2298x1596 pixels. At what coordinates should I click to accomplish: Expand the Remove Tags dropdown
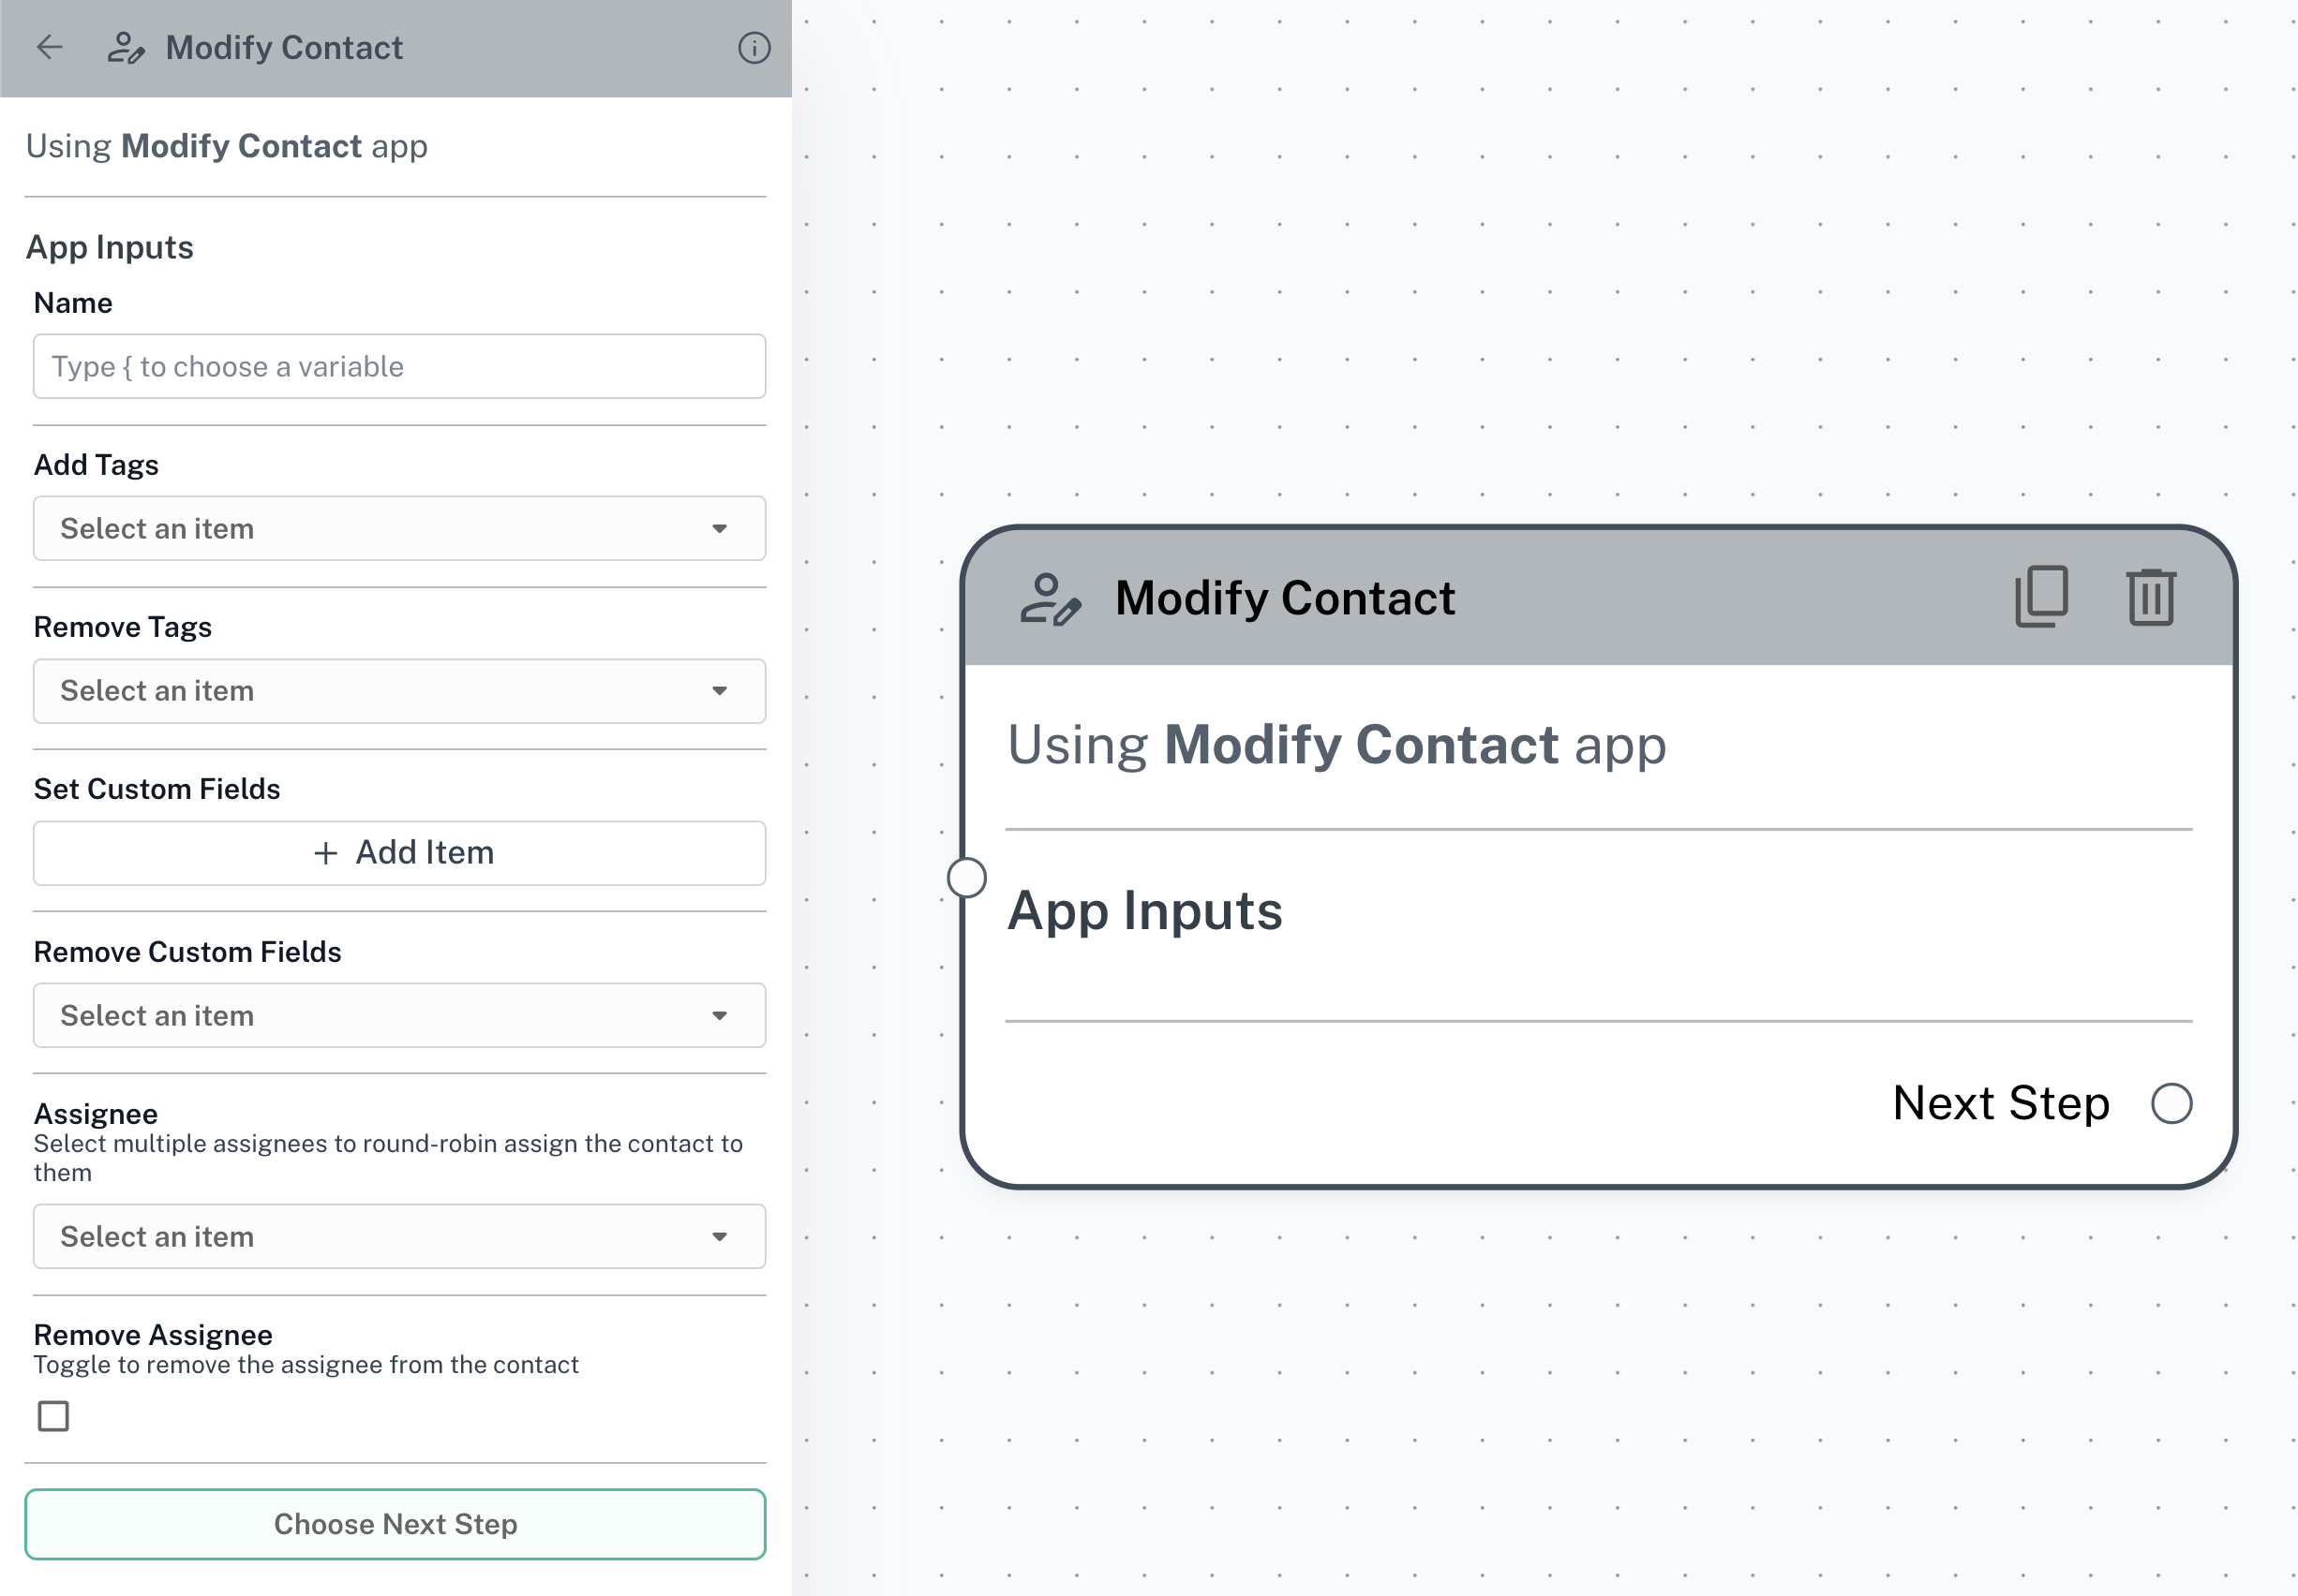point(398,690)
